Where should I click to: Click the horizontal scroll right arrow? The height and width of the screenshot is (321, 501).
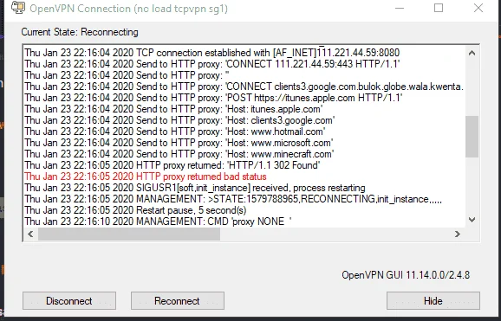click(458, 234)
